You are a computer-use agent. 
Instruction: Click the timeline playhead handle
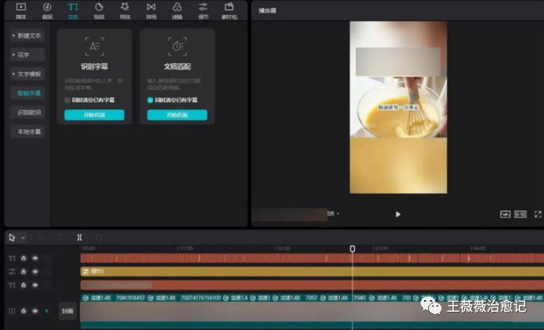coord(352,249)
